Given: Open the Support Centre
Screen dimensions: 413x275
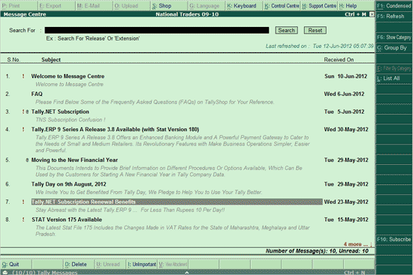Looking at the screenshot, I should tap(319, 6).
